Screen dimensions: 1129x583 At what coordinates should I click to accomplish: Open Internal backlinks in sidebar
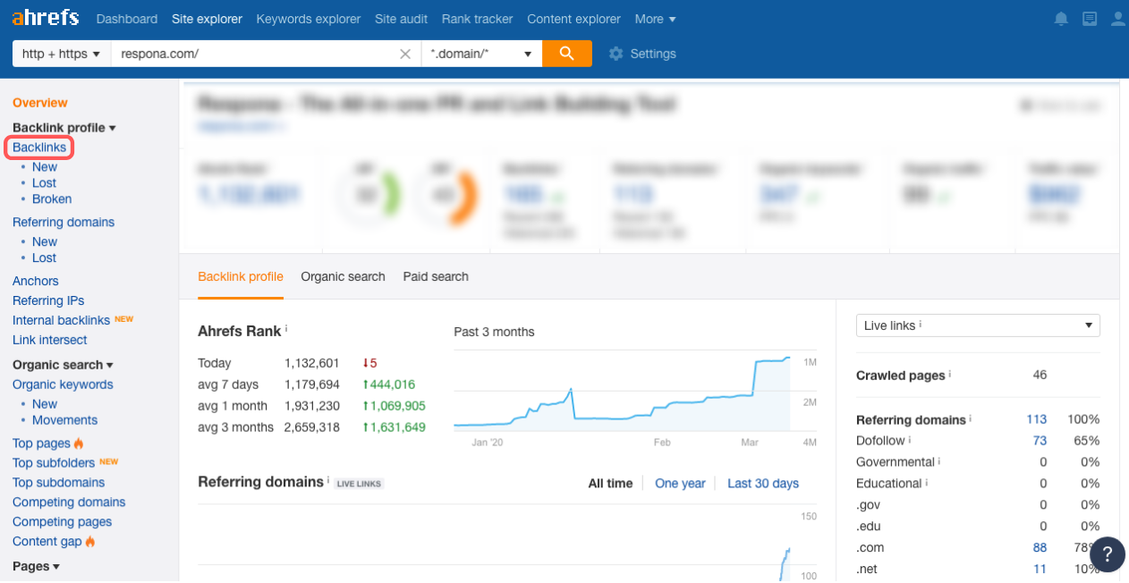(x=61, y=320)
